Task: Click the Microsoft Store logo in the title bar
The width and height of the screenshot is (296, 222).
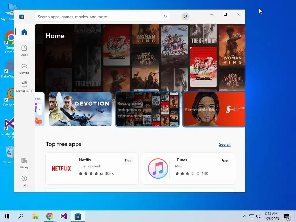Action: tap(22, 16)
